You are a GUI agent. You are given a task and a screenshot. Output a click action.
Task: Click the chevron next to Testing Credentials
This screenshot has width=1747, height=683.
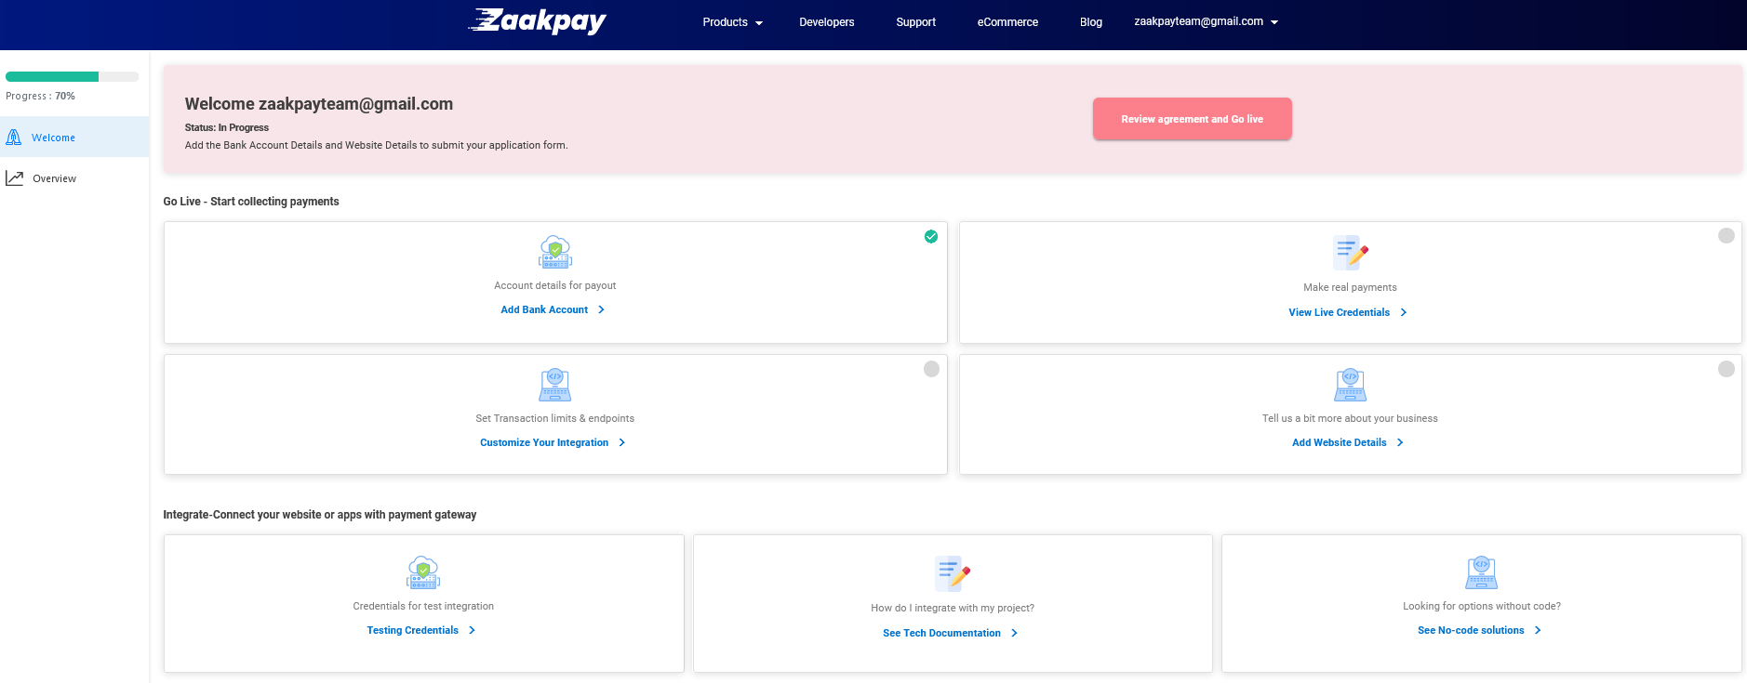click(473, 630)
